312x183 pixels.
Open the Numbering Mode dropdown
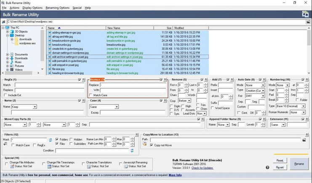(x=283, y=85)
